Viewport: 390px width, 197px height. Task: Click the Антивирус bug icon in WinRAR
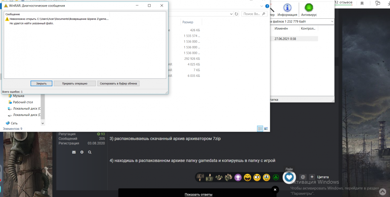(x=309, y=10)
